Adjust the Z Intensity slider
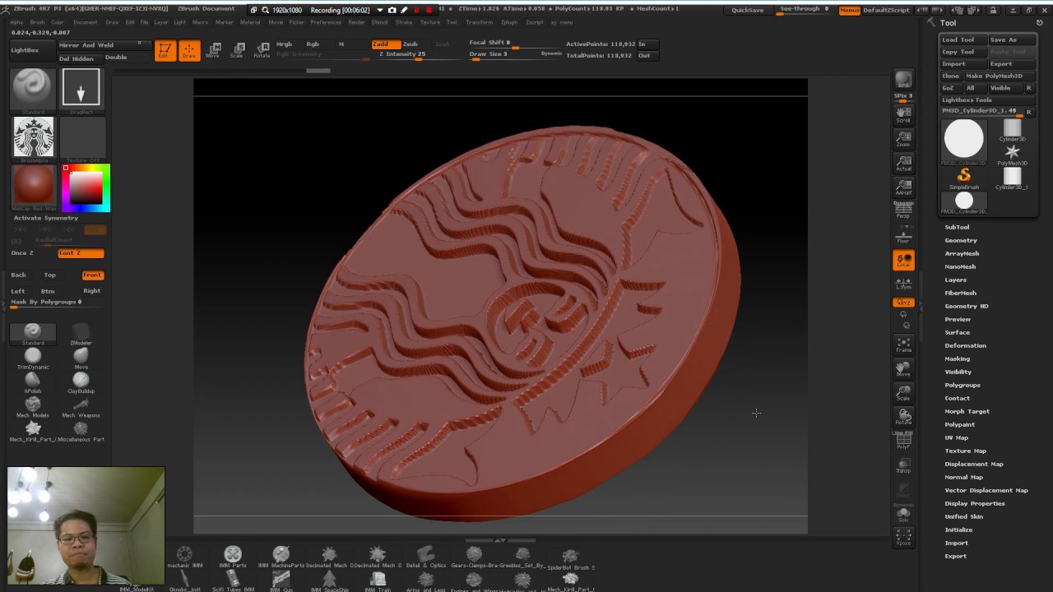 pos(418,54)
